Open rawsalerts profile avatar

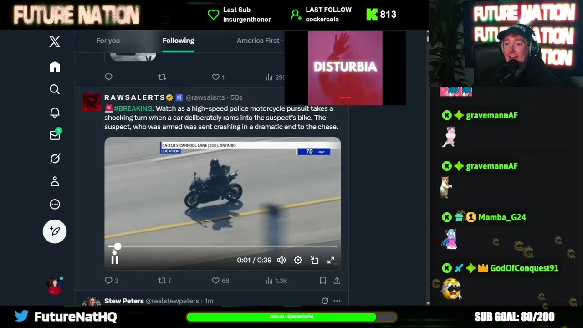(x=92, y=102)
